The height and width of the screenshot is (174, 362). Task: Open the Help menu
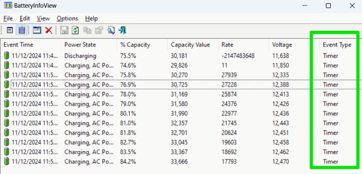(x=91, y=19)
